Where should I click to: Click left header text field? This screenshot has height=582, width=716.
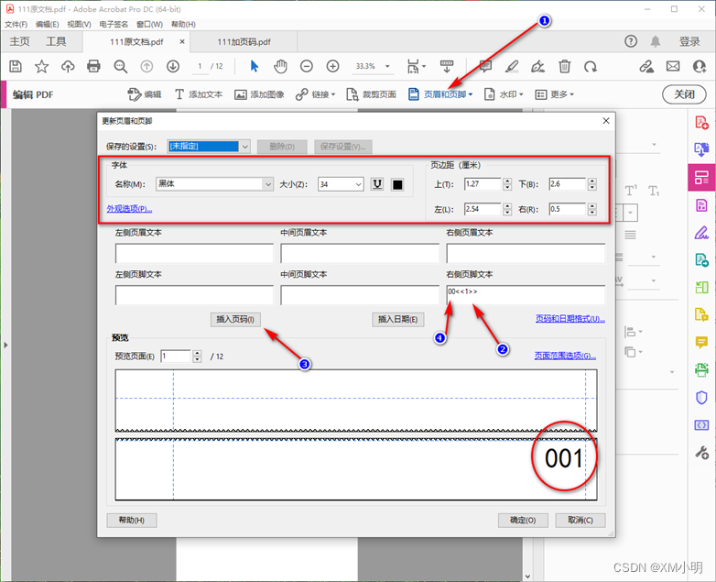[194, 253]
